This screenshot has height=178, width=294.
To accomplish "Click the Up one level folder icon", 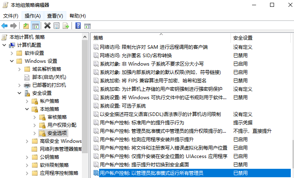I will pos(26,26).
